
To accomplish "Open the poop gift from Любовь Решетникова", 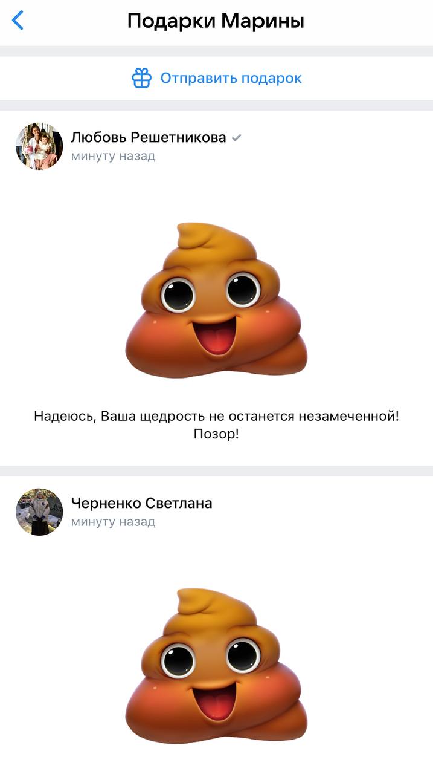I will 216,301.
